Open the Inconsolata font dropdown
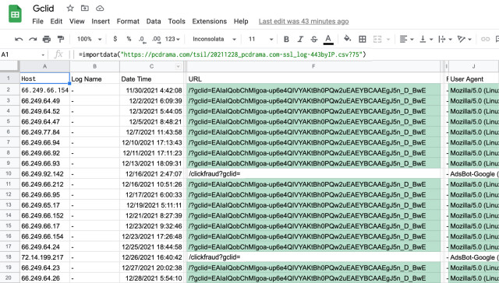The image size is (499, 283). (x=214, y=39)
